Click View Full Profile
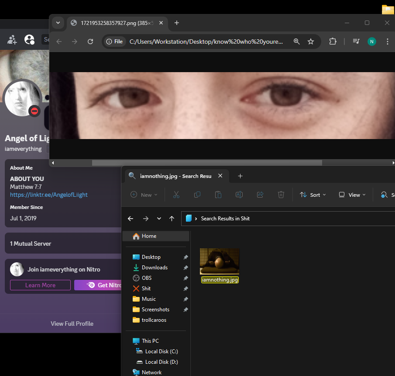The image size is (395, 376). 72,324
